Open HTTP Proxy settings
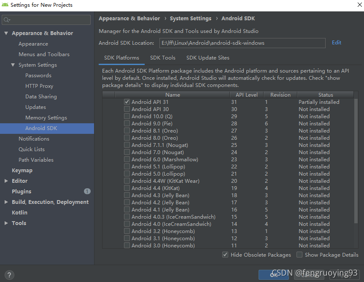Image resolution: width=364 pixels, height=282 pixels. click(x=39, y=86)
